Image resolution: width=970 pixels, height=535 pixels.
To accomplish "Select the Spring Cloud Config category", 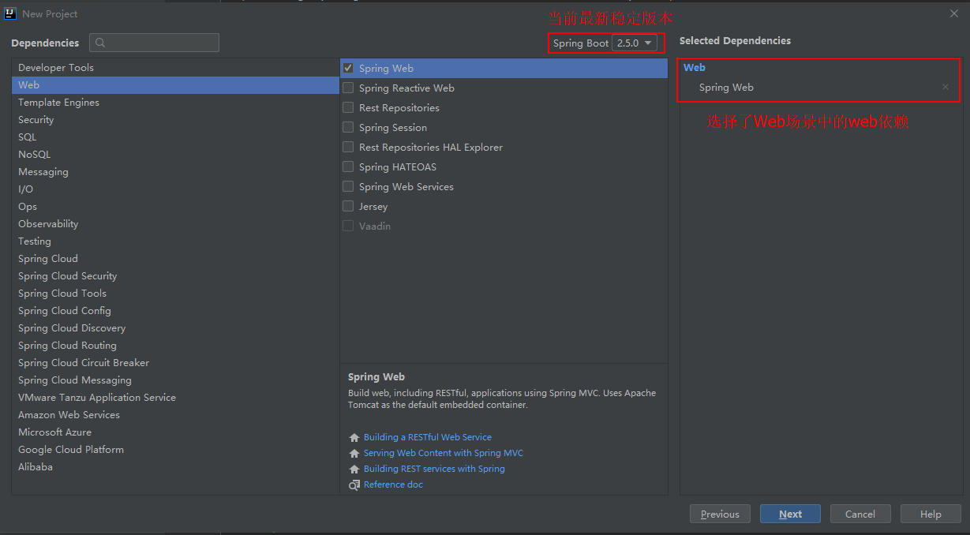I will pyautogui.click(x=175, y=311).
